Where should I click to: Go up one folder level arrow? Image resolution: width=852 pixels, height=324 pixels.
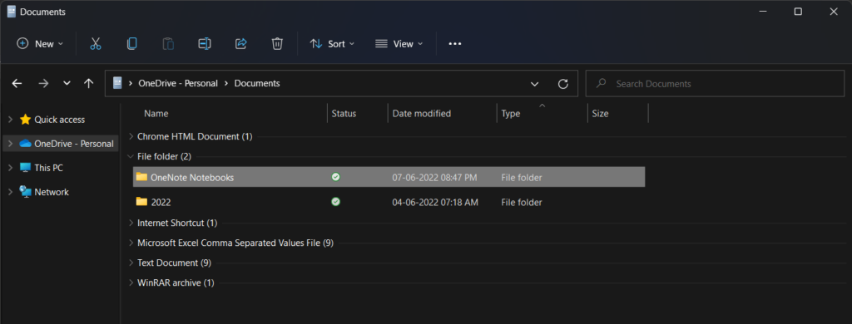click(x=89, y=84)
